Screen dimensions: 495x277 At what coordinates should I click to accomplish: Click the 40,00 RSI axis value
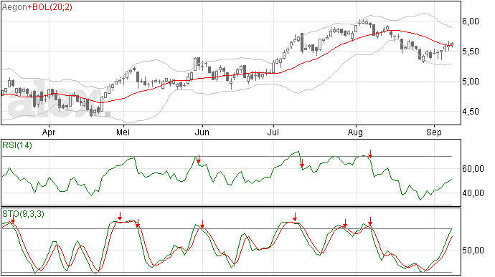point(473,193)
